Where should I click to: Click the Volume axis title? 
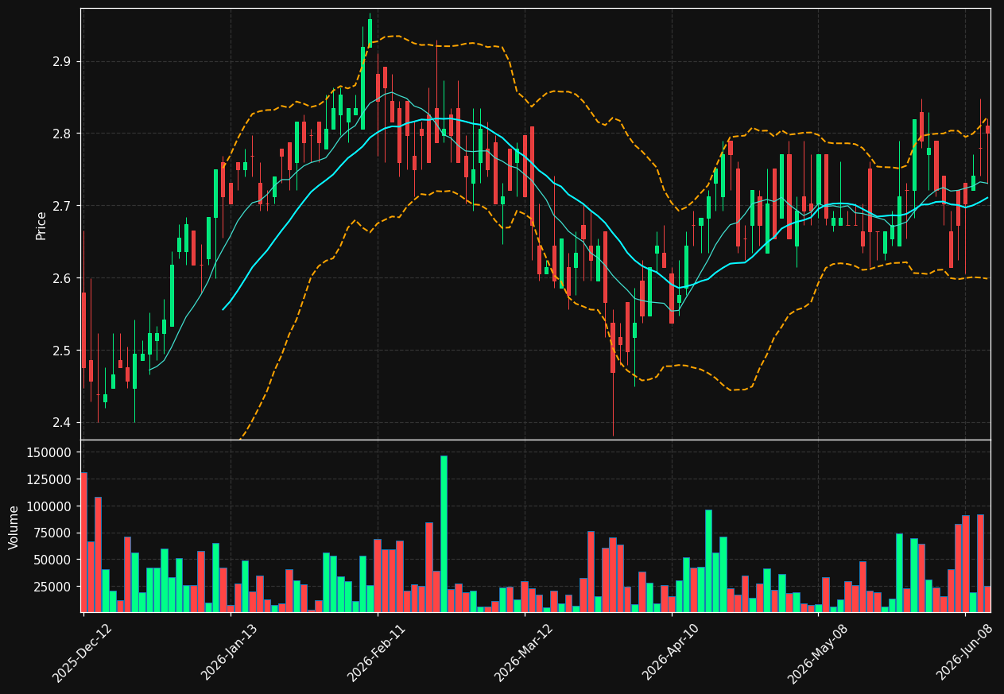pyautogui.click(x=14, y=526)
